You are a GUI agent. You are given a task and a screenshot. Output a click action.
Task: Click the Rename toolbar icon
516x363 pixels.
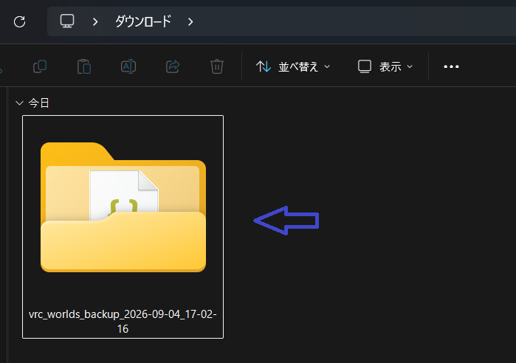coord(128,66)
